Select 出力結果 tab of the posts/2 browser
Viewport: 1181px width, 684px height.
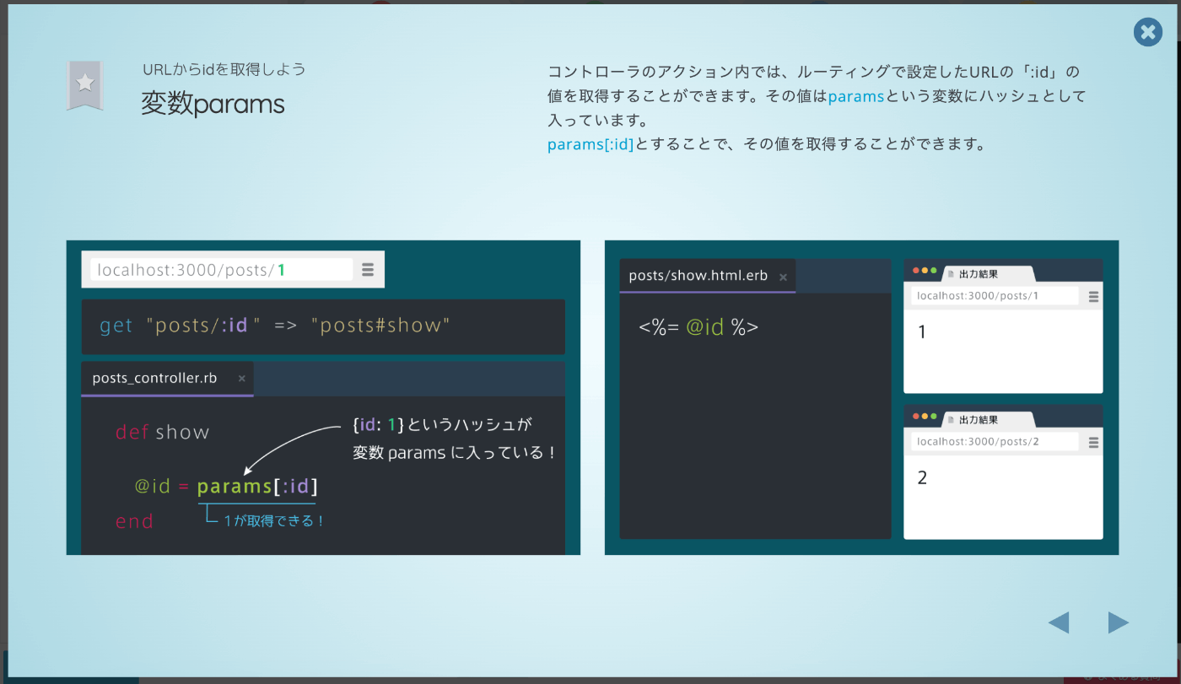click(x=987, y=420)
